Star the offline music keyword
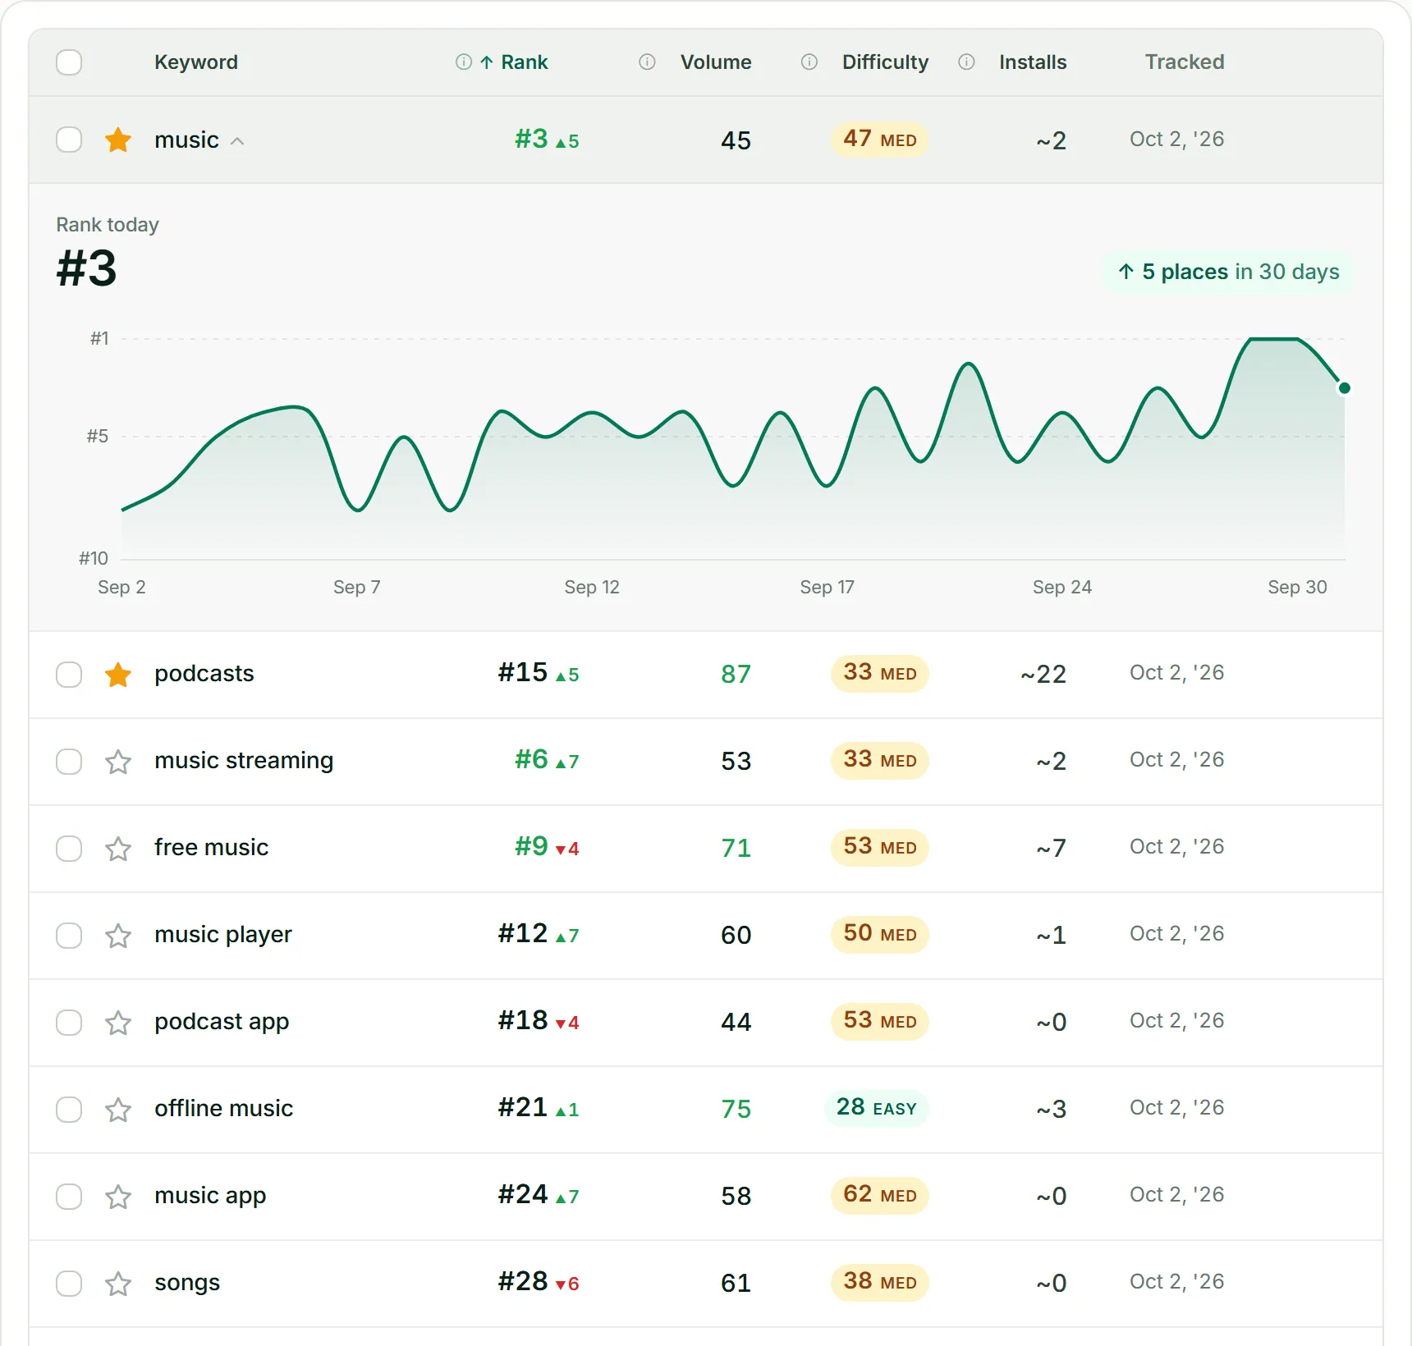Viewport: 1412px width, 1346px height. coord(118,1110)
